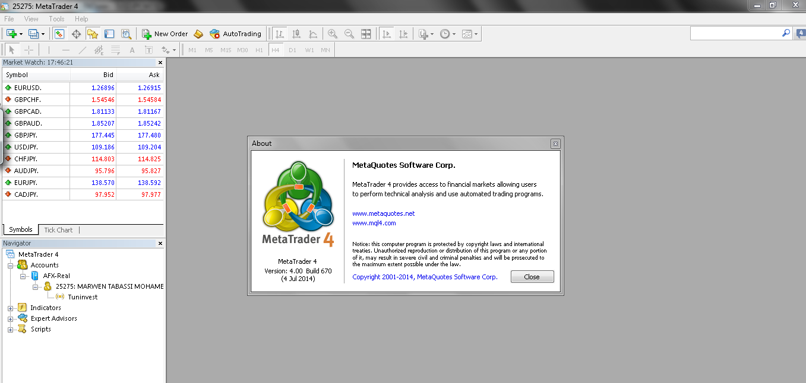Viewport: 806px width, 383px height.
Task: Toggle the Market Watch window icon
Action: pyautogui.click(x=59, y=34)
